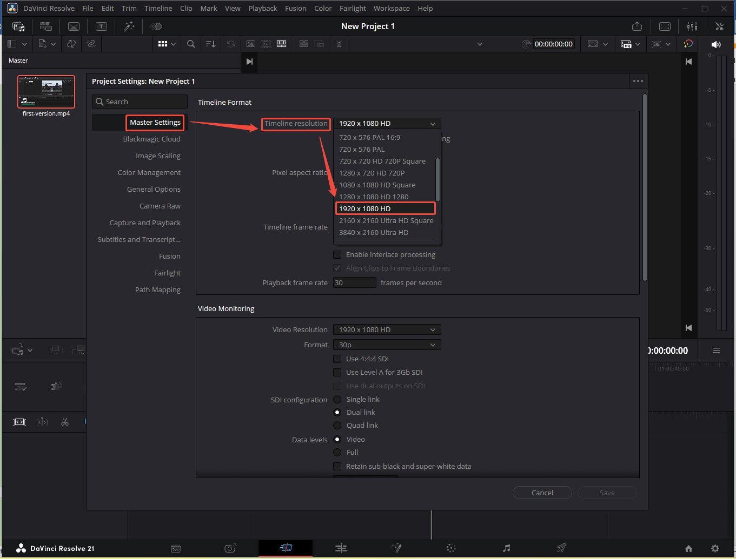The height and width of the screenshot is (559, 736).
Task: Click the media pool search magnifier icon
Action: pos(191,44)
